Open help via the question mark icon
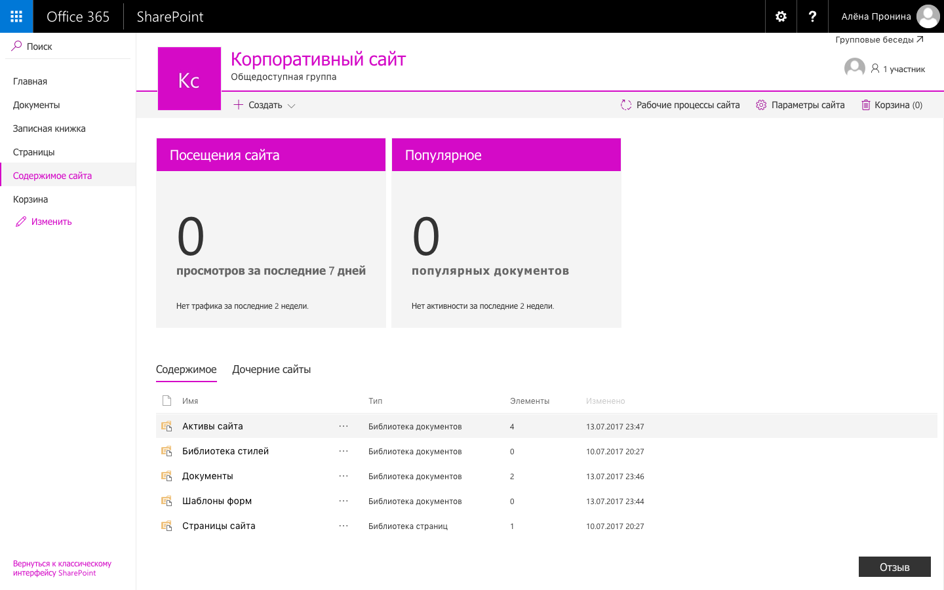944x590 pixels. click(x=812, y=16)
